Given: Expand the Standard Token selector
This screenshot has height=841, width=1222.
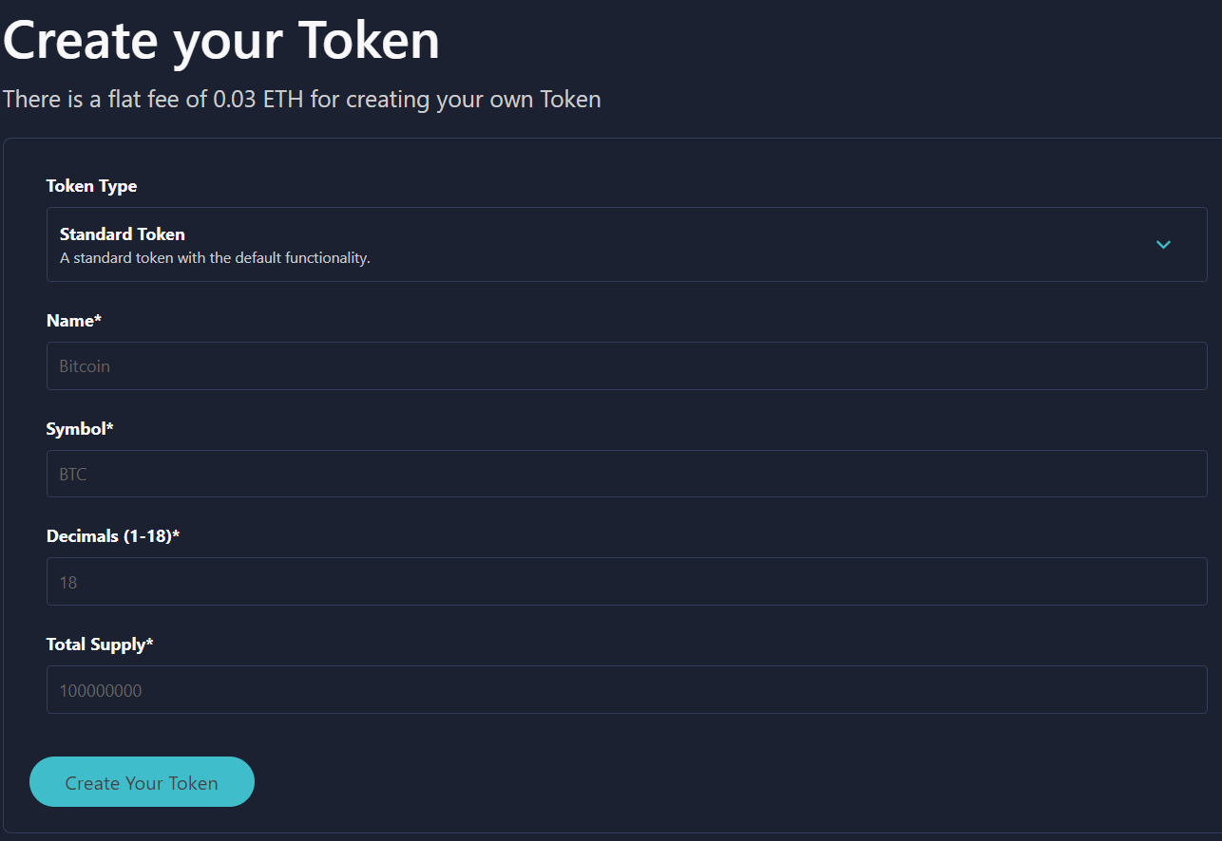Looking at the screenshot, I should click(627, 244).
